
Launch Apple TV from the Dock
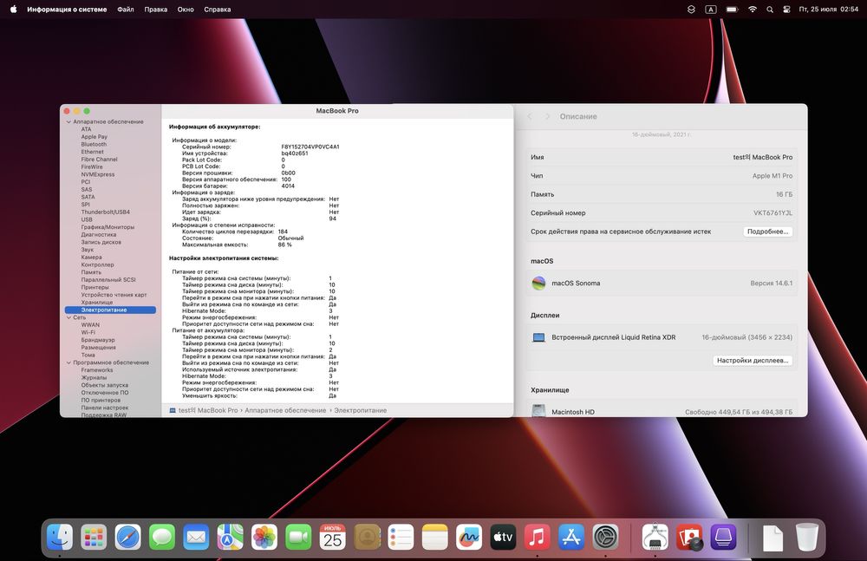click(503, 537)
